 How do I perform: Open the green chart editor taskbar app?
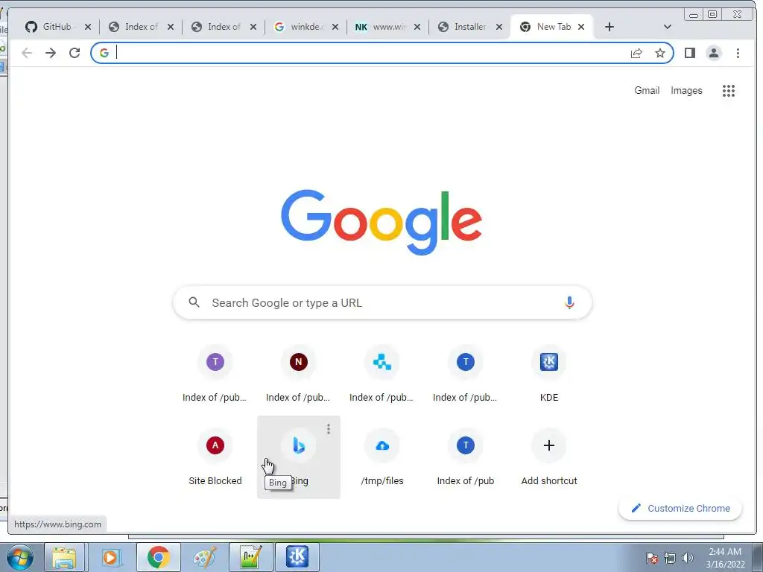[x=250, y=557]
